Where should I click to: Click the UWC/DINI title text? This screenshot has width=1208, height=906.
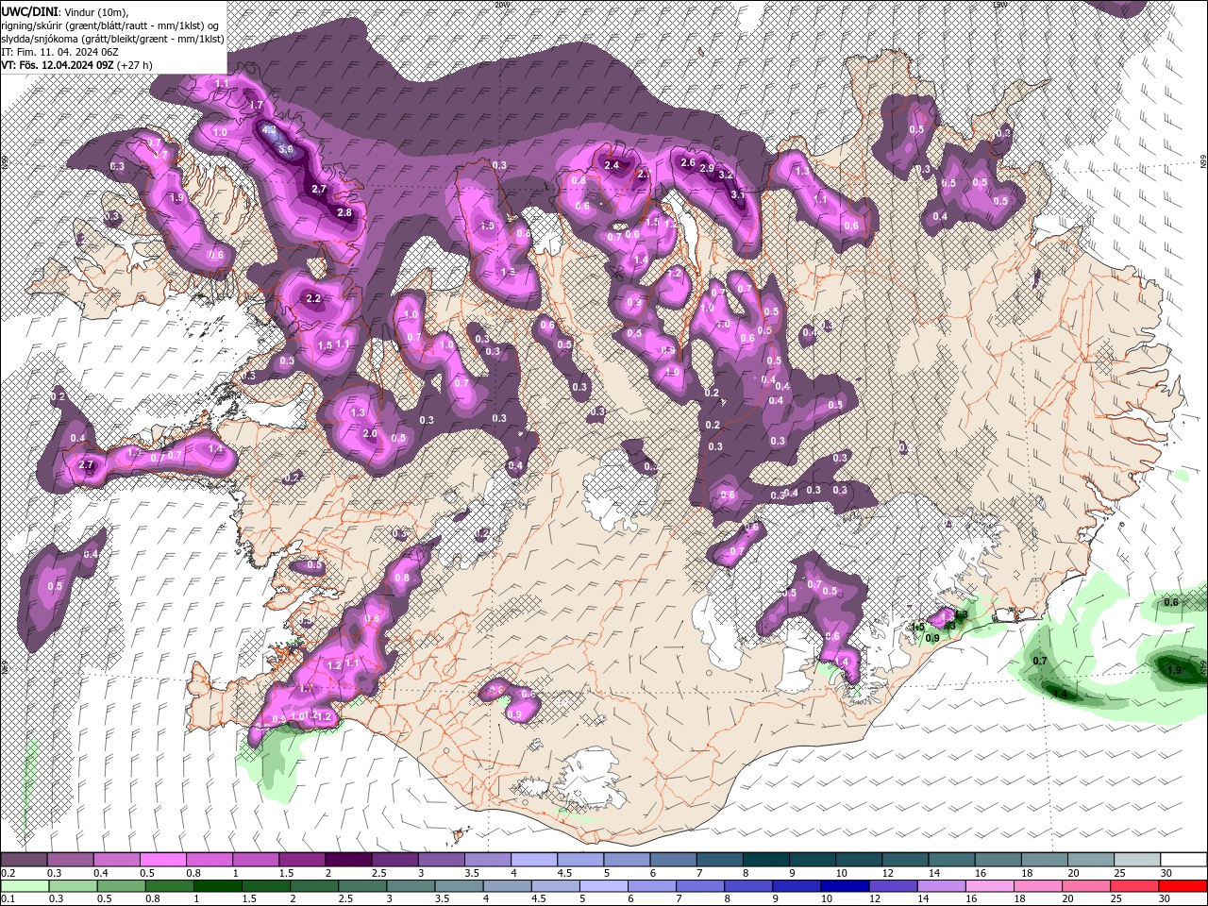point(29,11)
